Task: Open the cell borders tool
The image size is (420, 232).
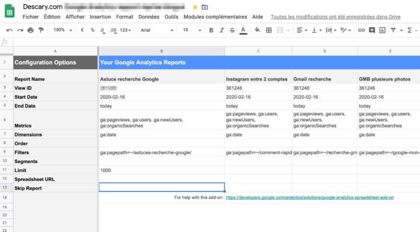Action: pos(269,30)
